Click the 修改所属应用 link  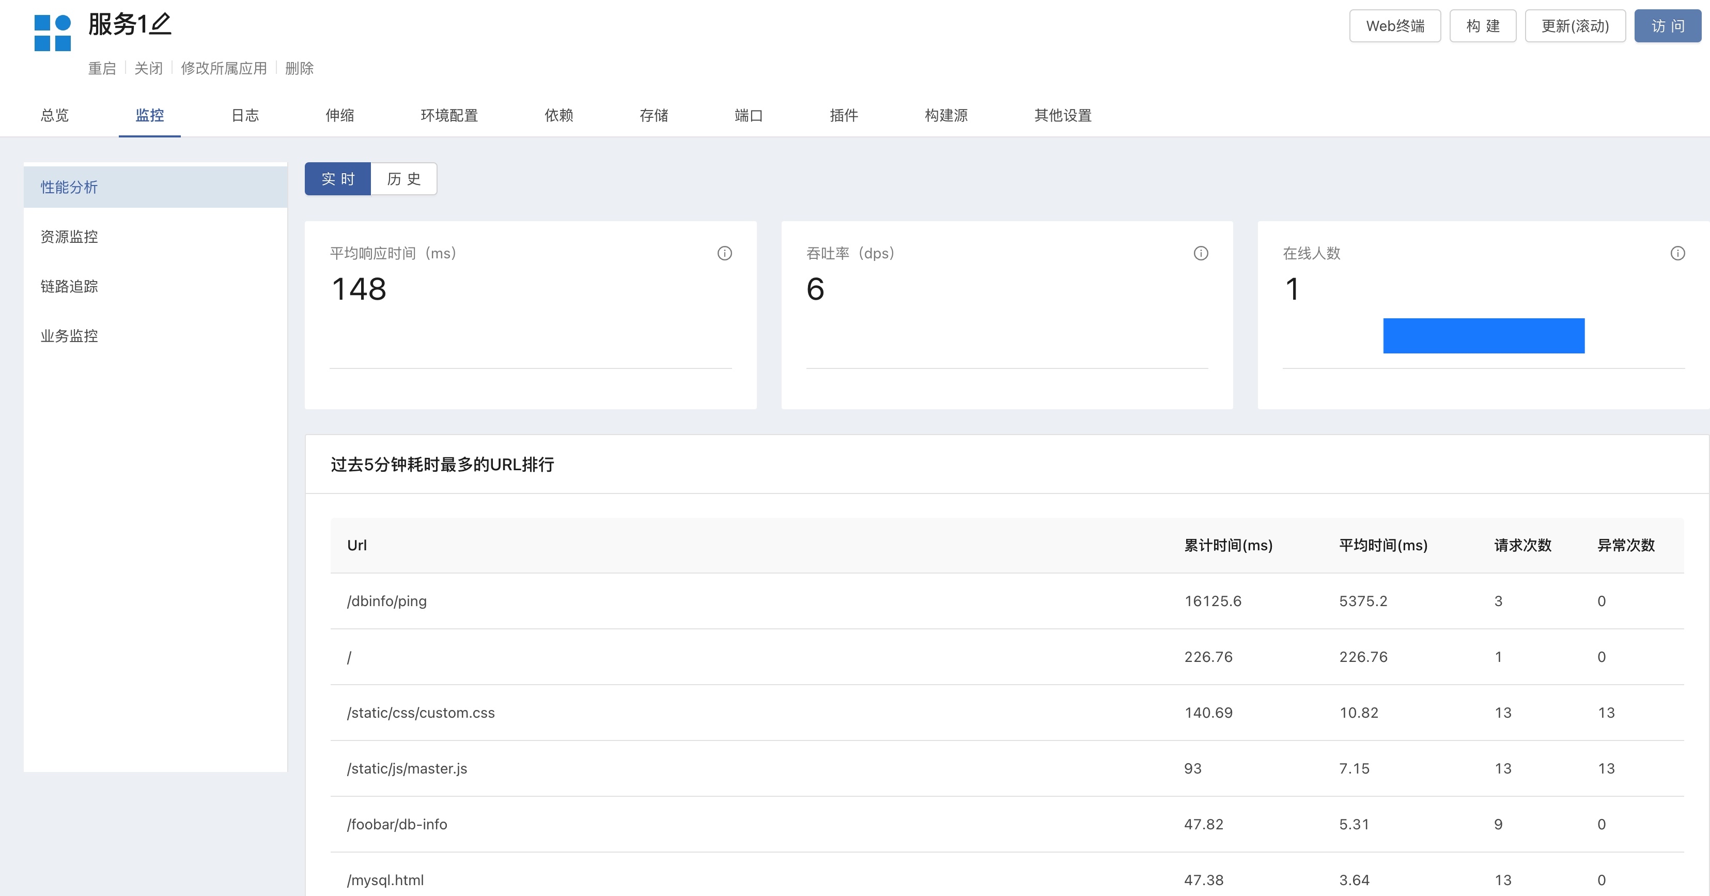coord(224,68)
